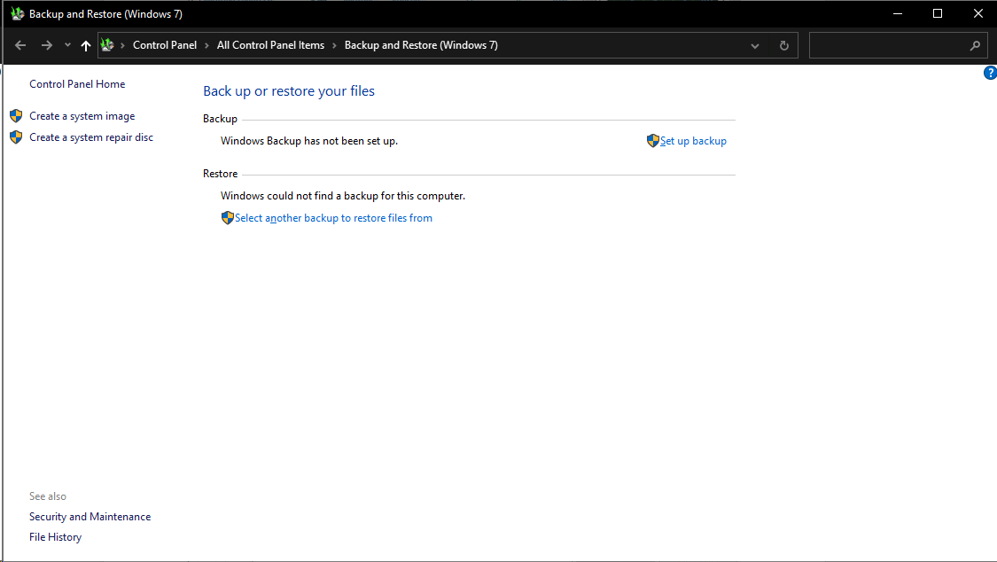997x562 pixels.
Task: Click the Control Panel icon in address bar
Action: click(107, 45)
